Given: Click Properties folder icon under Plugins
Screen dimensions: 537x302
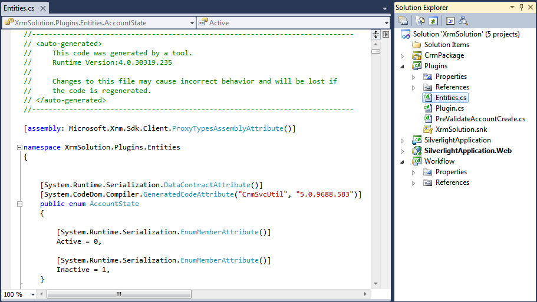Looking at the screenshot, I should pos(427,77).
